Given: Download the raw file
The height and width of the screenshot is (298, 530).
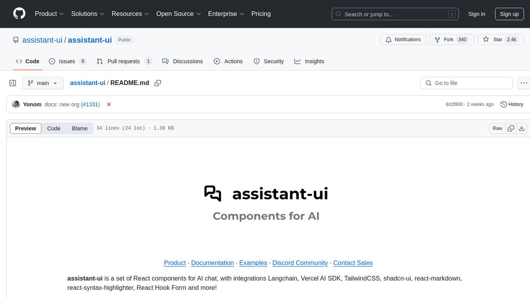Looking at the screenshot, I should click(x=522, y=128).
